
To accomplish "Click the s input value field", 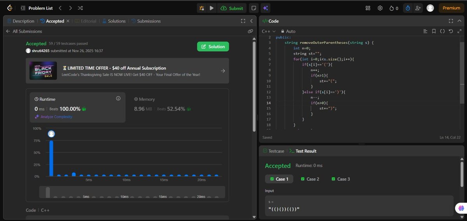I will click(x=359, y=206).
